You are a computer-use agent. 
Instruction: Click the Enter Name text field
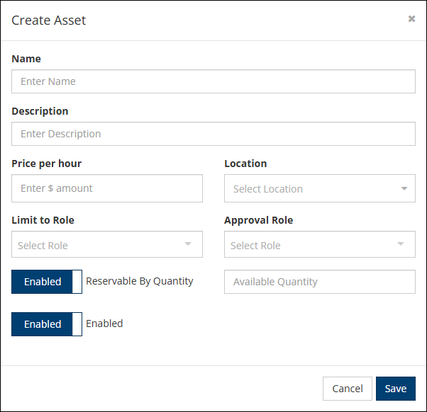[x=213, y=81]
